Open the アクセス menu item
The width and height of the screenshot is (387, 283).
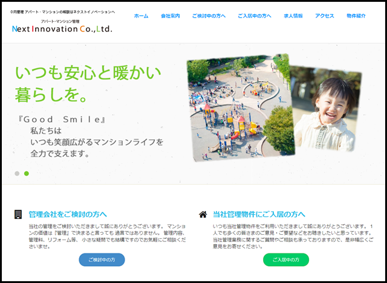coord(325,16)
